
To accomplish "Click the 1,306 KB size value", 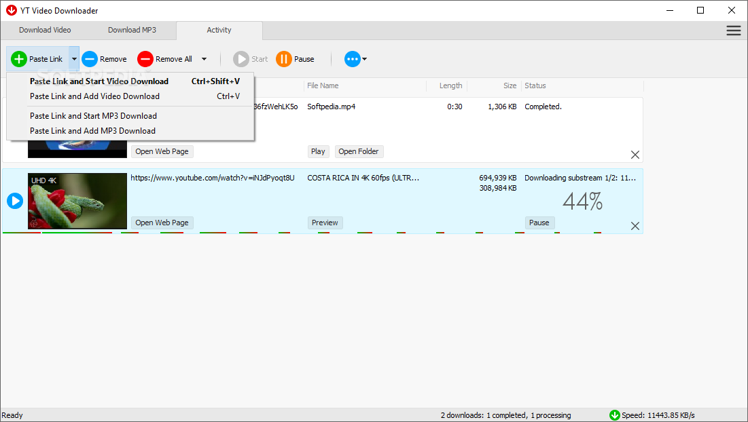I will click(x=502, y=107).
